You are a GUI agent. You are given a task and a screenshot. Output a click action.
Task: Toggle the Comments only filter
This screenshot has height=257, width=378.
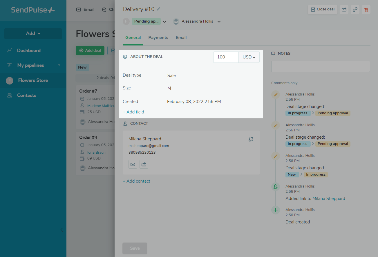coord(284,83)
